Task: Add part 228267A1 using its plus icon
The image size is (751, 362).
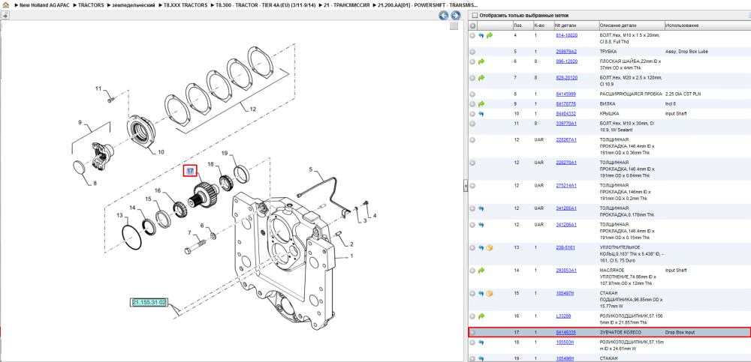Action: click(472, 140)
